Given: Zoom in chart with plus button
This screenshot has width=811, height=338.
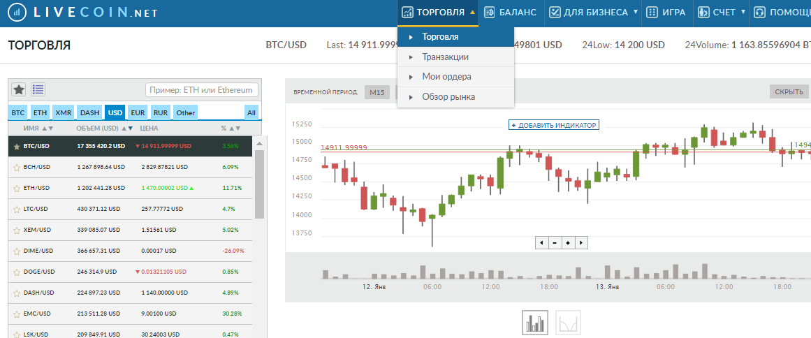Looking at the screenshot, I should (x=568, y=242).
